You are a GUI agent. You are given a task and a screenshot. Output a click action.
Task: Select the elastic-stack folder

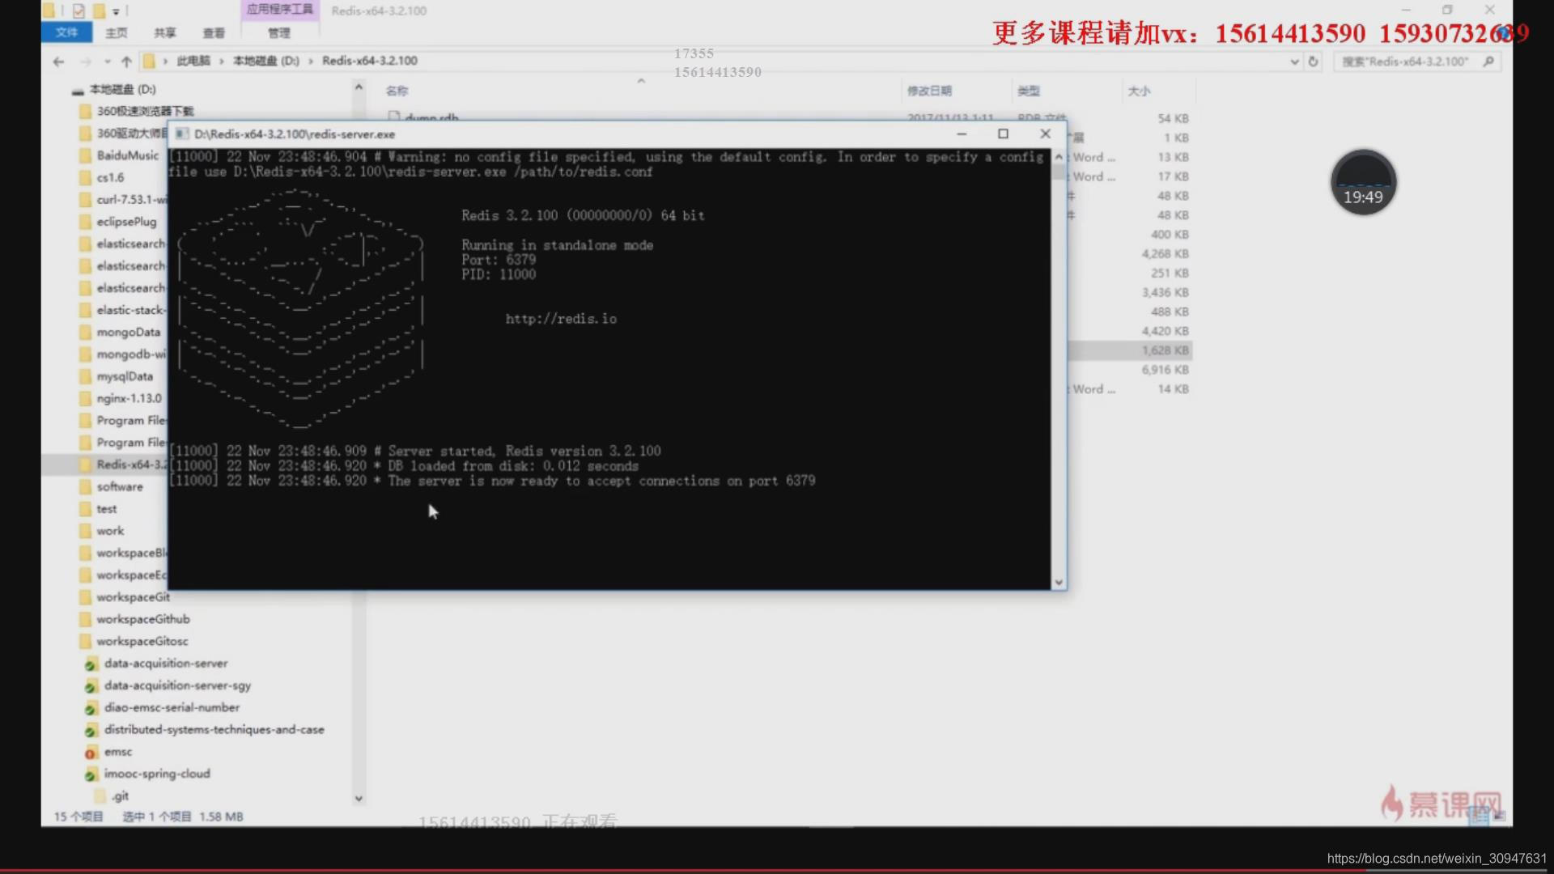[131, 310]
